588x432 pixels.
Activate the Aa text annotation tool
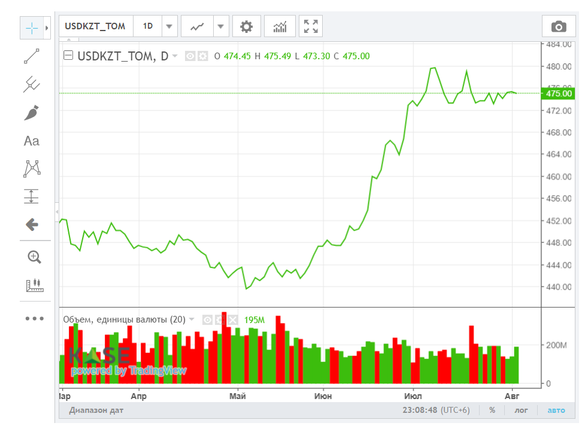coord(32,141)
